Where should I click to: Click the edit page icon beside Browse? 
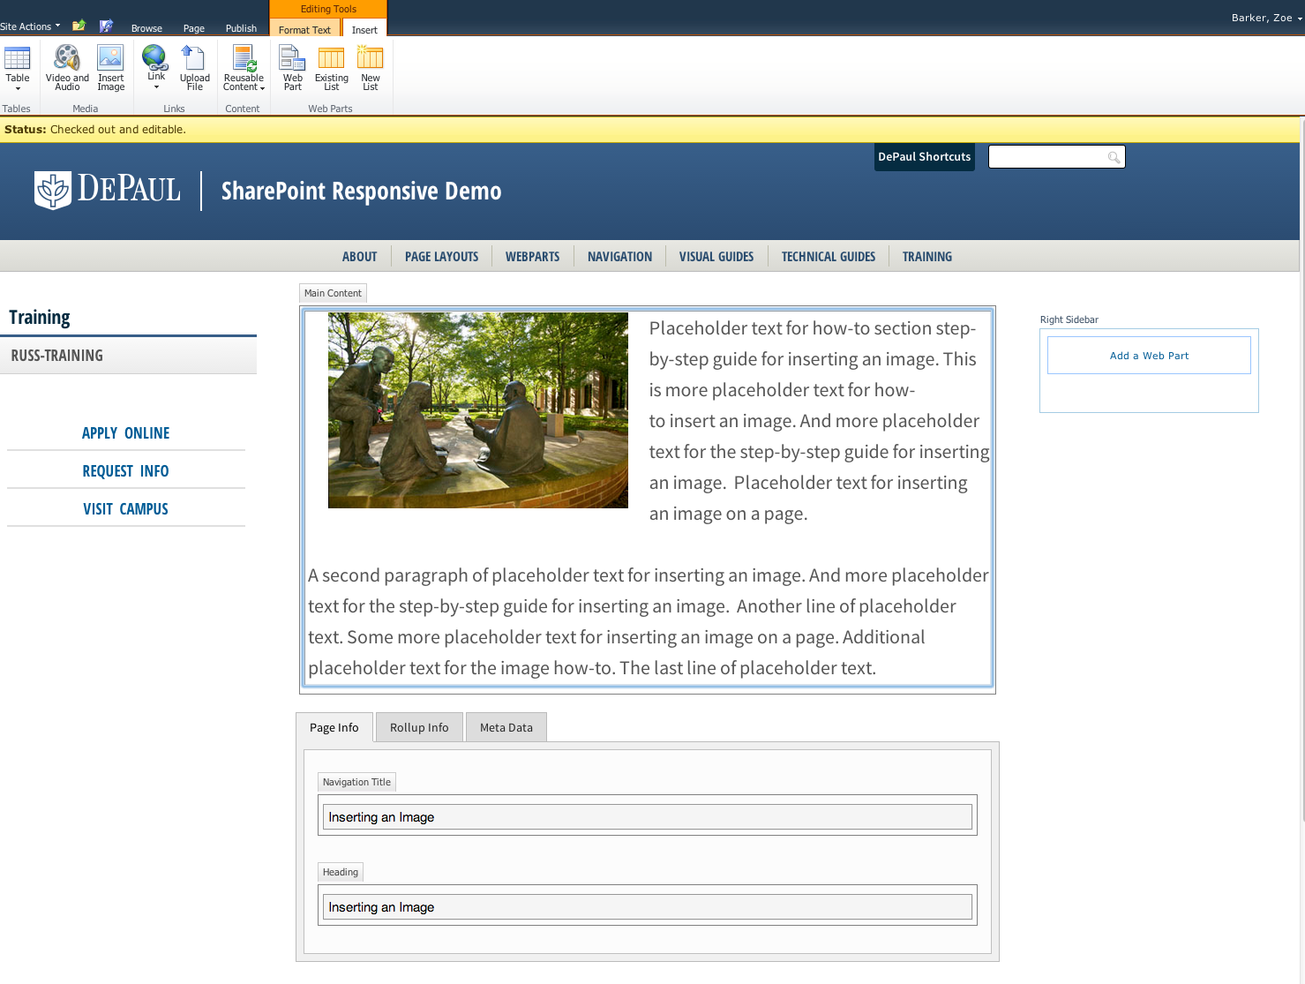coord(106,26)
